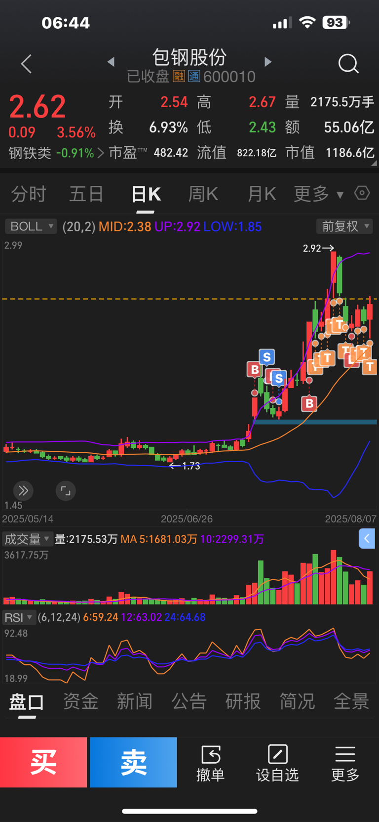Go to previous stock with left triangle
The width and height of the screenshot is (379, 822).
[111, 62]
